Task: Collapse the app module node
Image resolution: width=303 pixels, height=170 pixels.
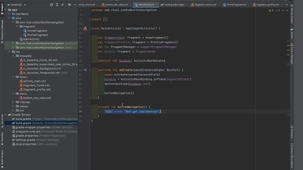Action: click(5, 9)
